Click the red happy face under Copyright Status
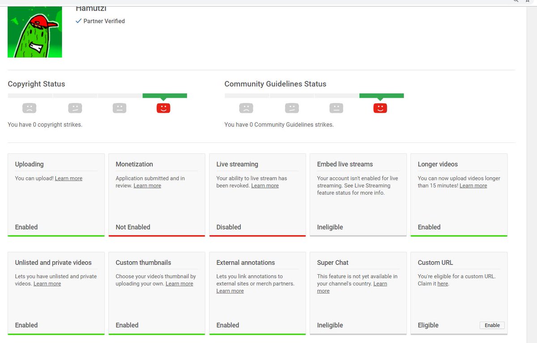This screenshot has height=343, width=537. [x=163, y=108]
